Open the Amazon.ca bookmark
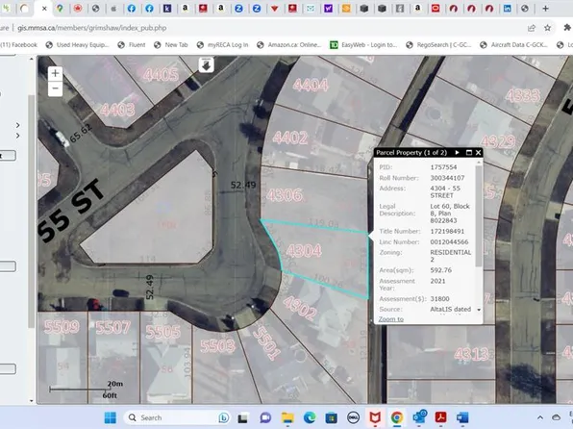Viewport: 573px width, 429px height. pyautogui.click(x=289, y=44)
